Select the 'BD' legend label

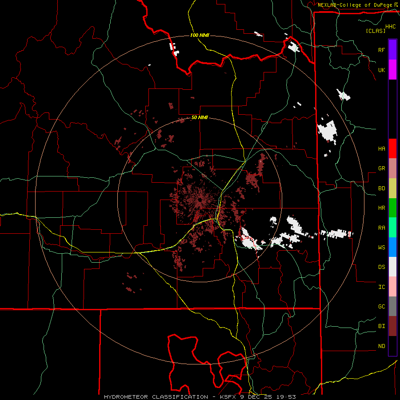coord(381,188)
